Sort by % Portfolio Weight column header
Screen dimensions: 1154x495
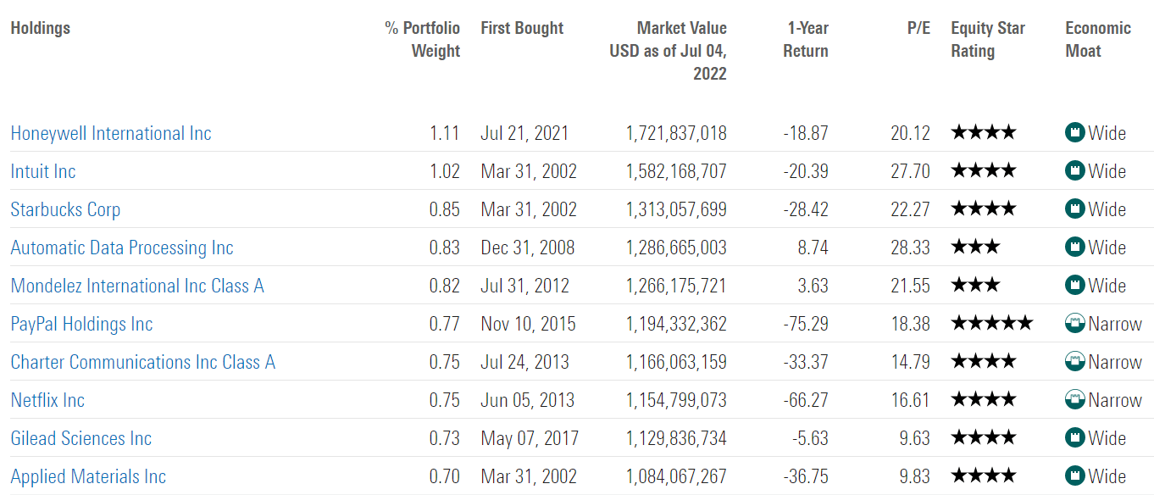[x=423, y=40]
